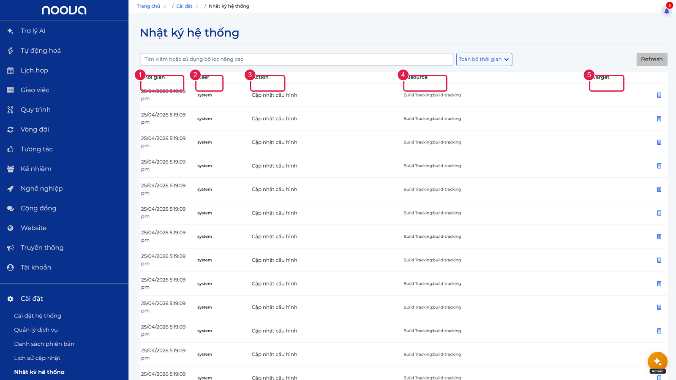Viewport: 676px width, 380px height.
Task: Click the Truyền thông megaphone icon
Action: (11, 248)
